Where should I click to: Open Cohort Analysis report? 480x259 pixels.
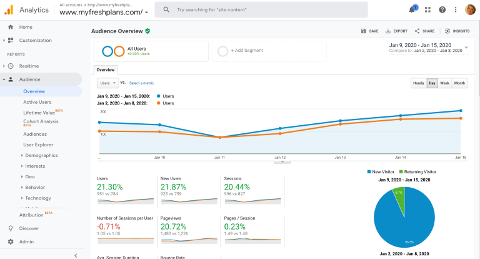pyautogui.click(x=41, y=121)
